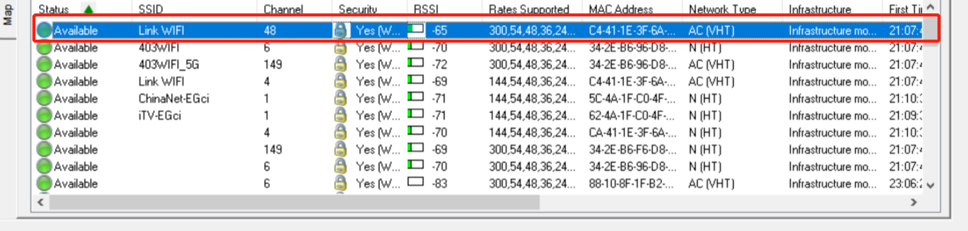The image size is (968, 231).
Task: Click the horizontal scrollbar right arrow
Action: (x=914, y=202)
